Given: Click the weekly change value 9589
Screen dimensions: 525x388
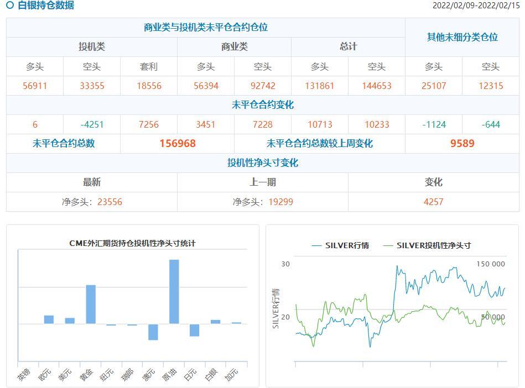Looking at the screenshot, I should tap(462, 144).
